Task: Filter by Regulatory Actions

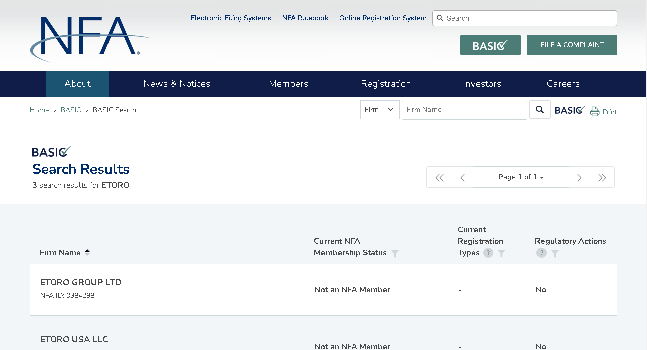Action: tap(555, 253)
